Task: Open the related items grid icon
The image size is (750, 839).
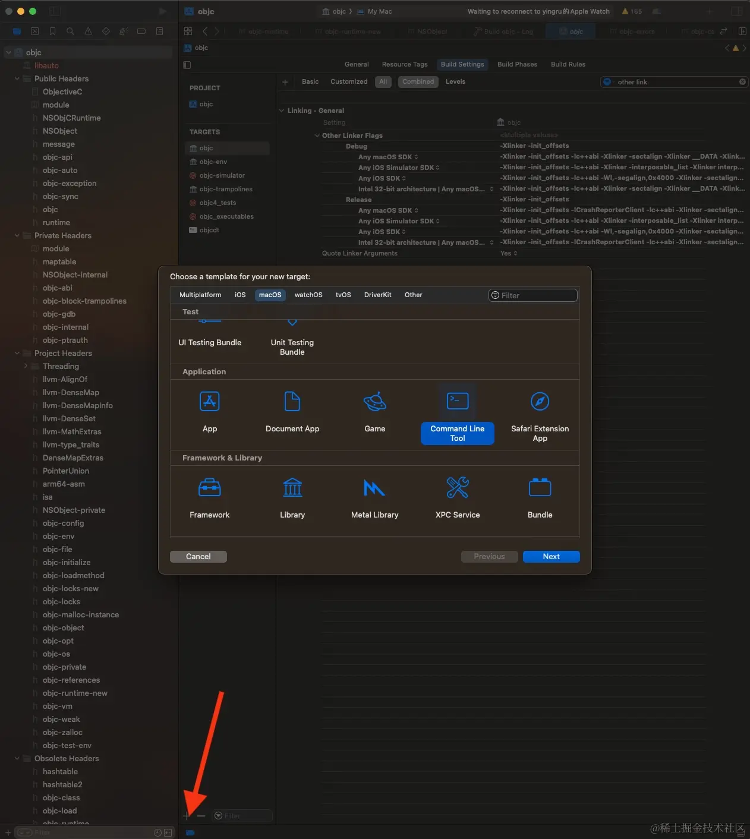Action: (x=188, y=31)
